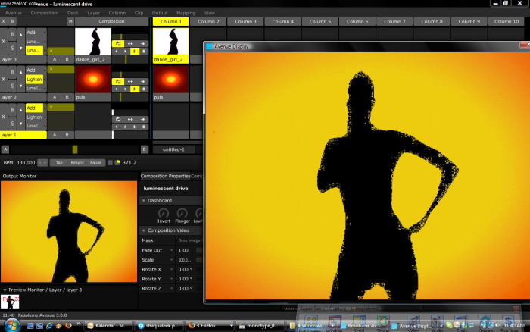
Task: Open the Layer menu
Action: click(x=93, y=13)
